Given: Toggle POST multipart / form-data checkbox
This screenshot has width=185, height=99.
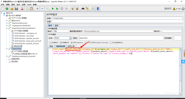Looking at the screenshot, I should [86, 42].
